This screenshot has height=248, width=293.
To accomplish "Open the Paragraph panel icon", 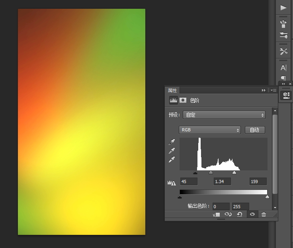I will pyautogui.click(x=283, y=78).
